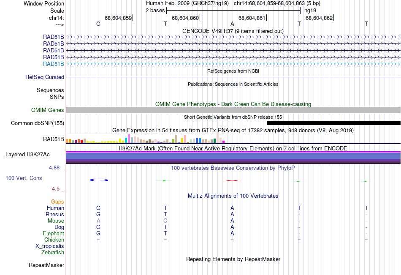401x275 pixels.
Task: Click coordinate label 68,604,861
Action: [x=252, y=18]
